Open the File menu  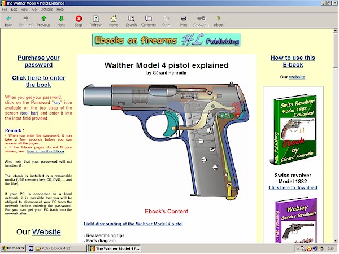pyautogui.click(x=5, y=9)
